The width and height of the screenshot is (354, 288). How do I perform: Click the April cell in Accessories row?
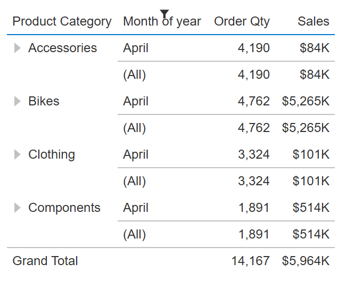[136, 48]
